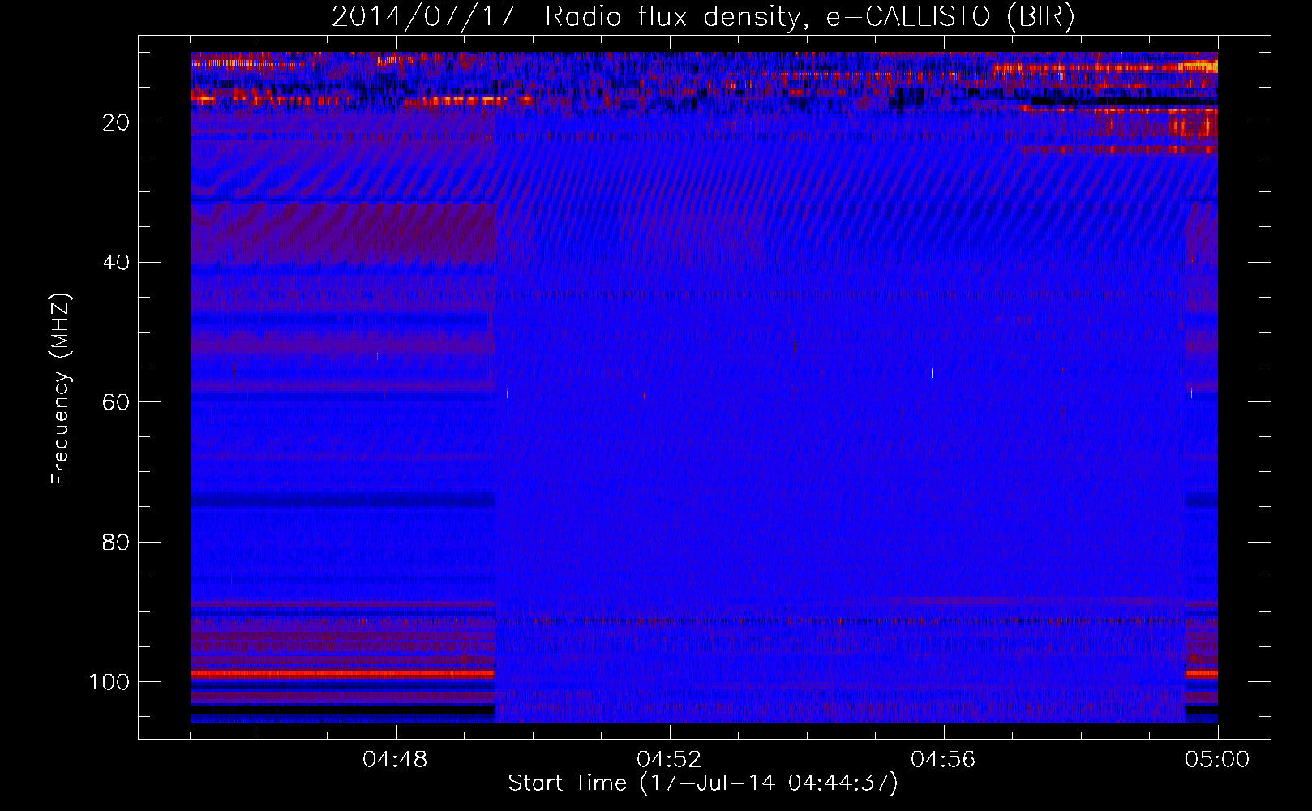Click the plot title '2014/07/17 Radio flux density, e-CALLISTO (BIR)'
Viewport: 1312px width, 811px height.
(x=703, y=17)
